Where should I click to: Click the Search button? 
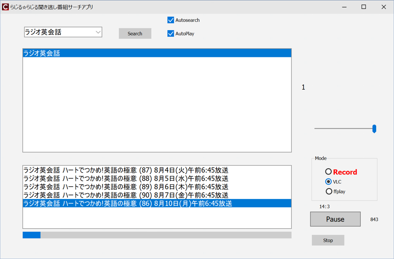pyautogui.click(x=135, y=33)
